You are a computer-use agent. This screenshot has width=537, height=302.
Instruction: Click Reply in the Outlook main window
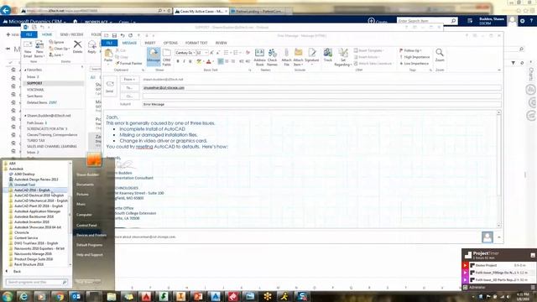click(x=91, y=47)
